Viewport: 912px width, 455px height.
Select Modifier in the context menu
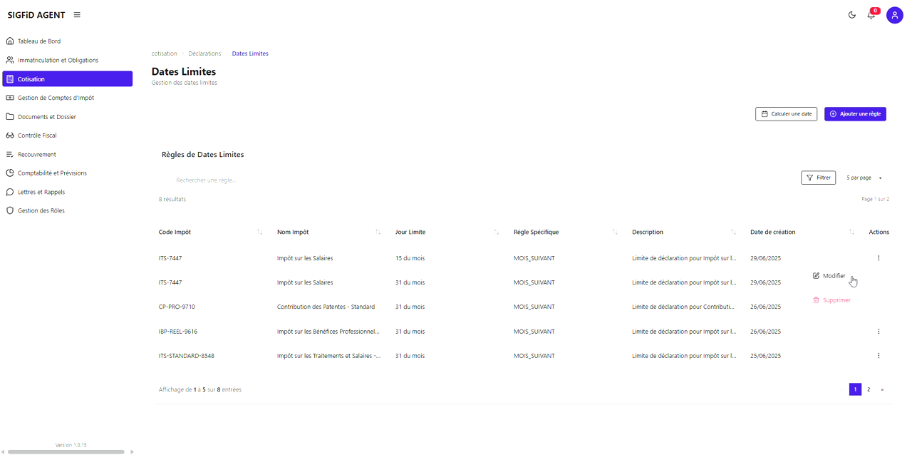(830, 276)
